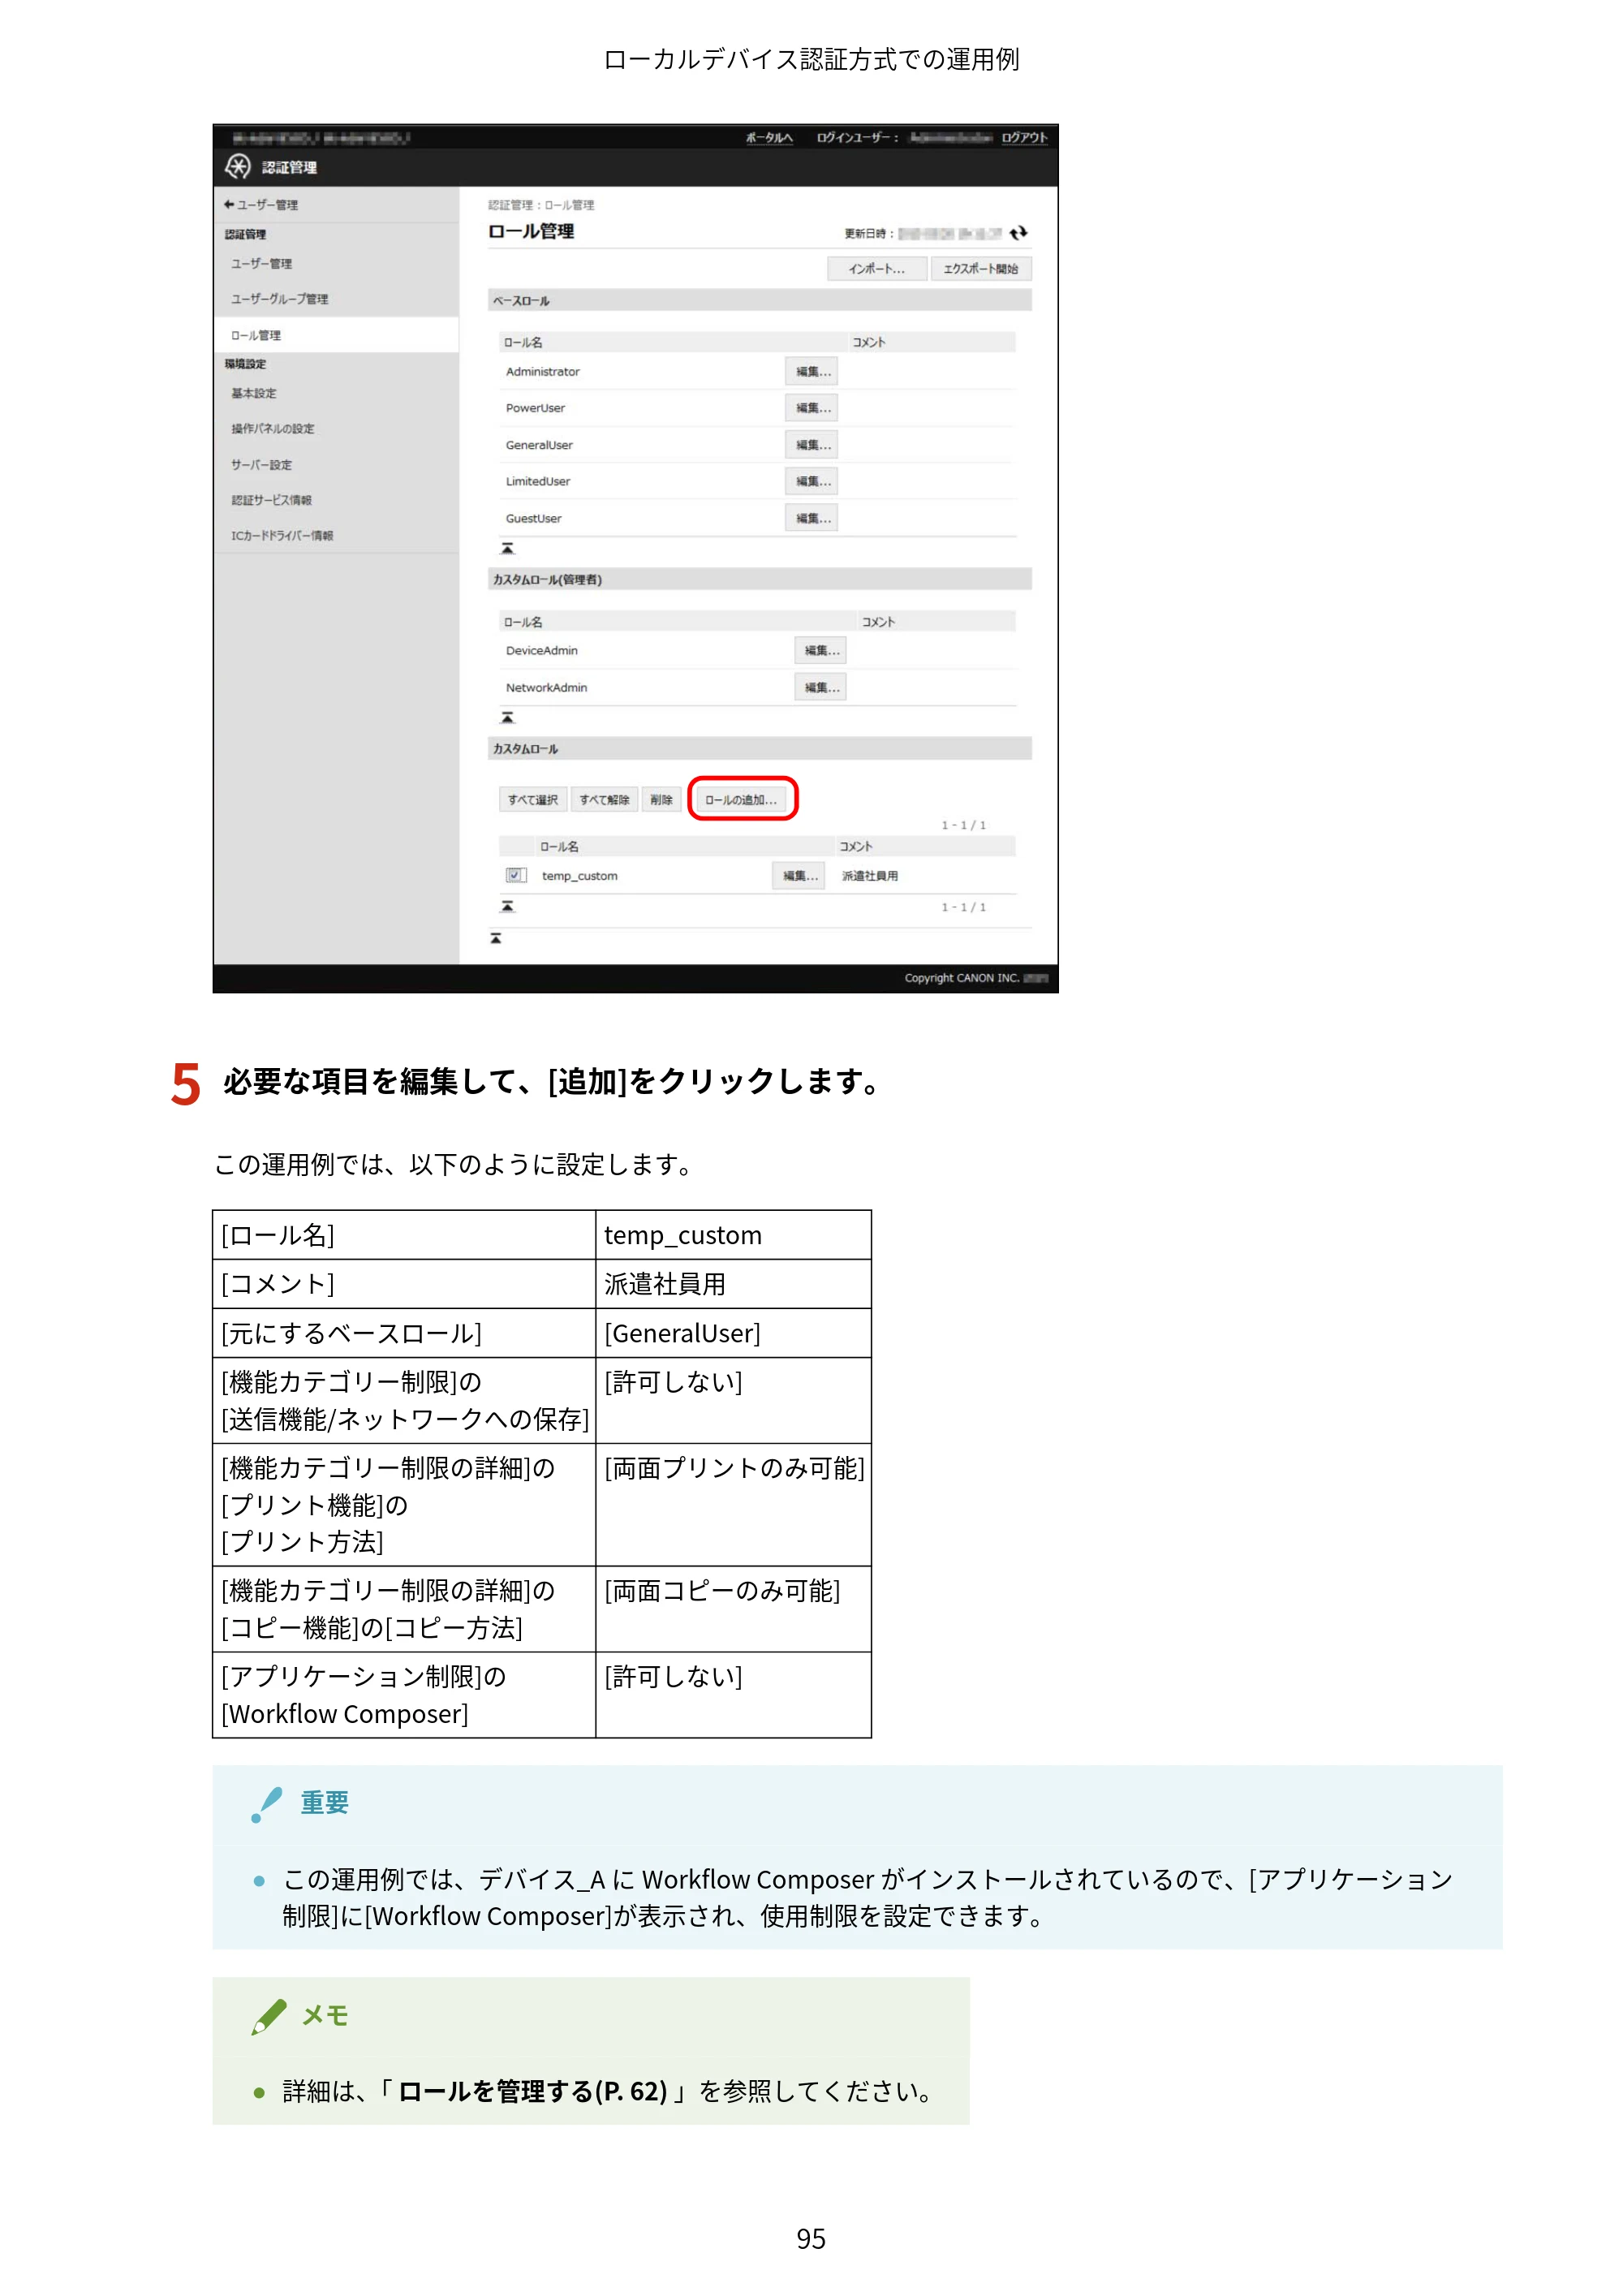
Task: Click the エクスポート開始 button
Action: (981, 269)
